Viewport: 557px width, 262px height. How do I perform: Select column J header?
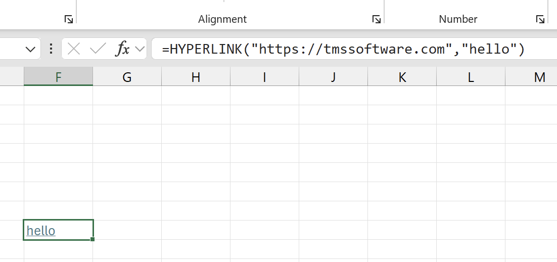click(x=333, y=77)
